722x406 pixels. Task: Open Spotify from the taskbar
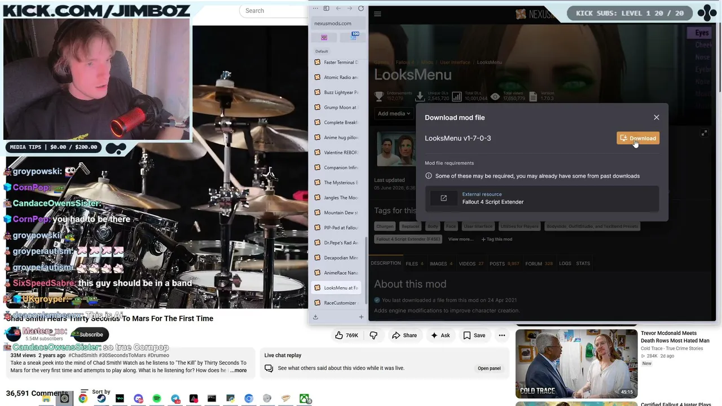pyautogui.click(x=157, y=399)
